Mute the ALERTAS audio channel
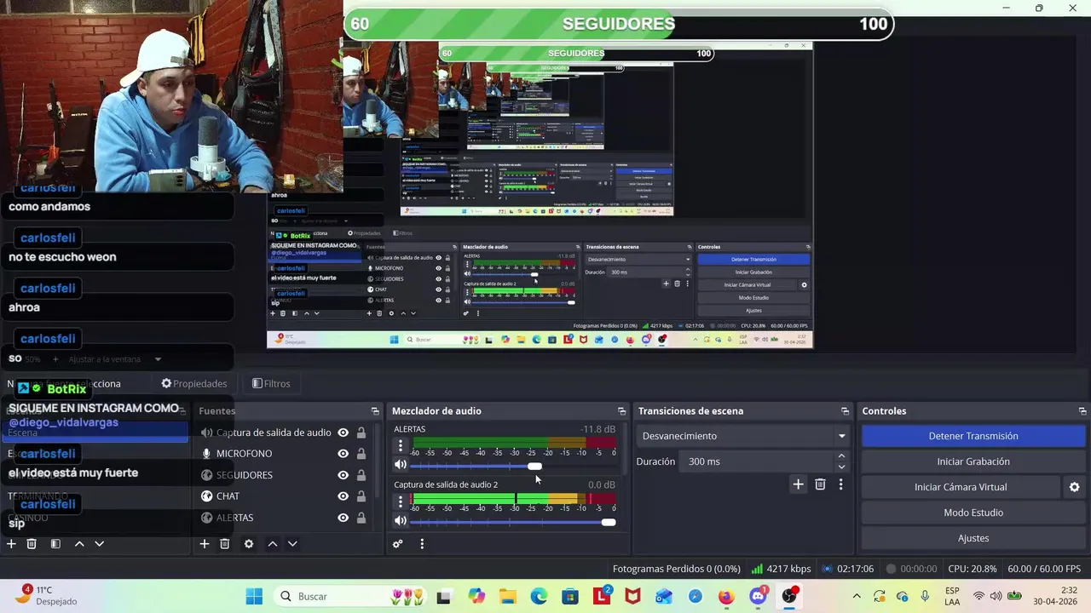Screen dimensions: 1091x613 tap(400, 465)
